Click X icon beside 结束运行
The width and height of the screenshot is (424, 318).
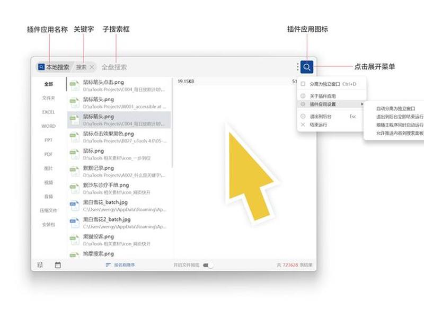click(303, 125)
